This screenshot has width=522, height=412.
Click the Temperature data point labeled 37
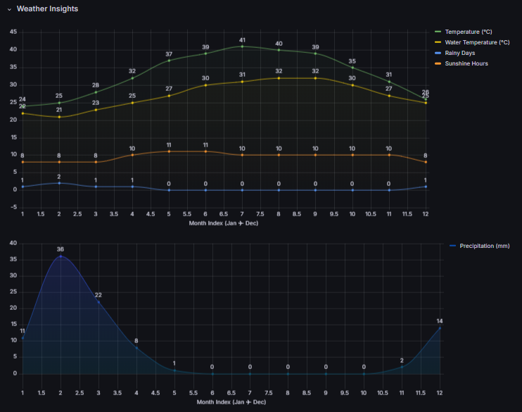coord(169,61)
